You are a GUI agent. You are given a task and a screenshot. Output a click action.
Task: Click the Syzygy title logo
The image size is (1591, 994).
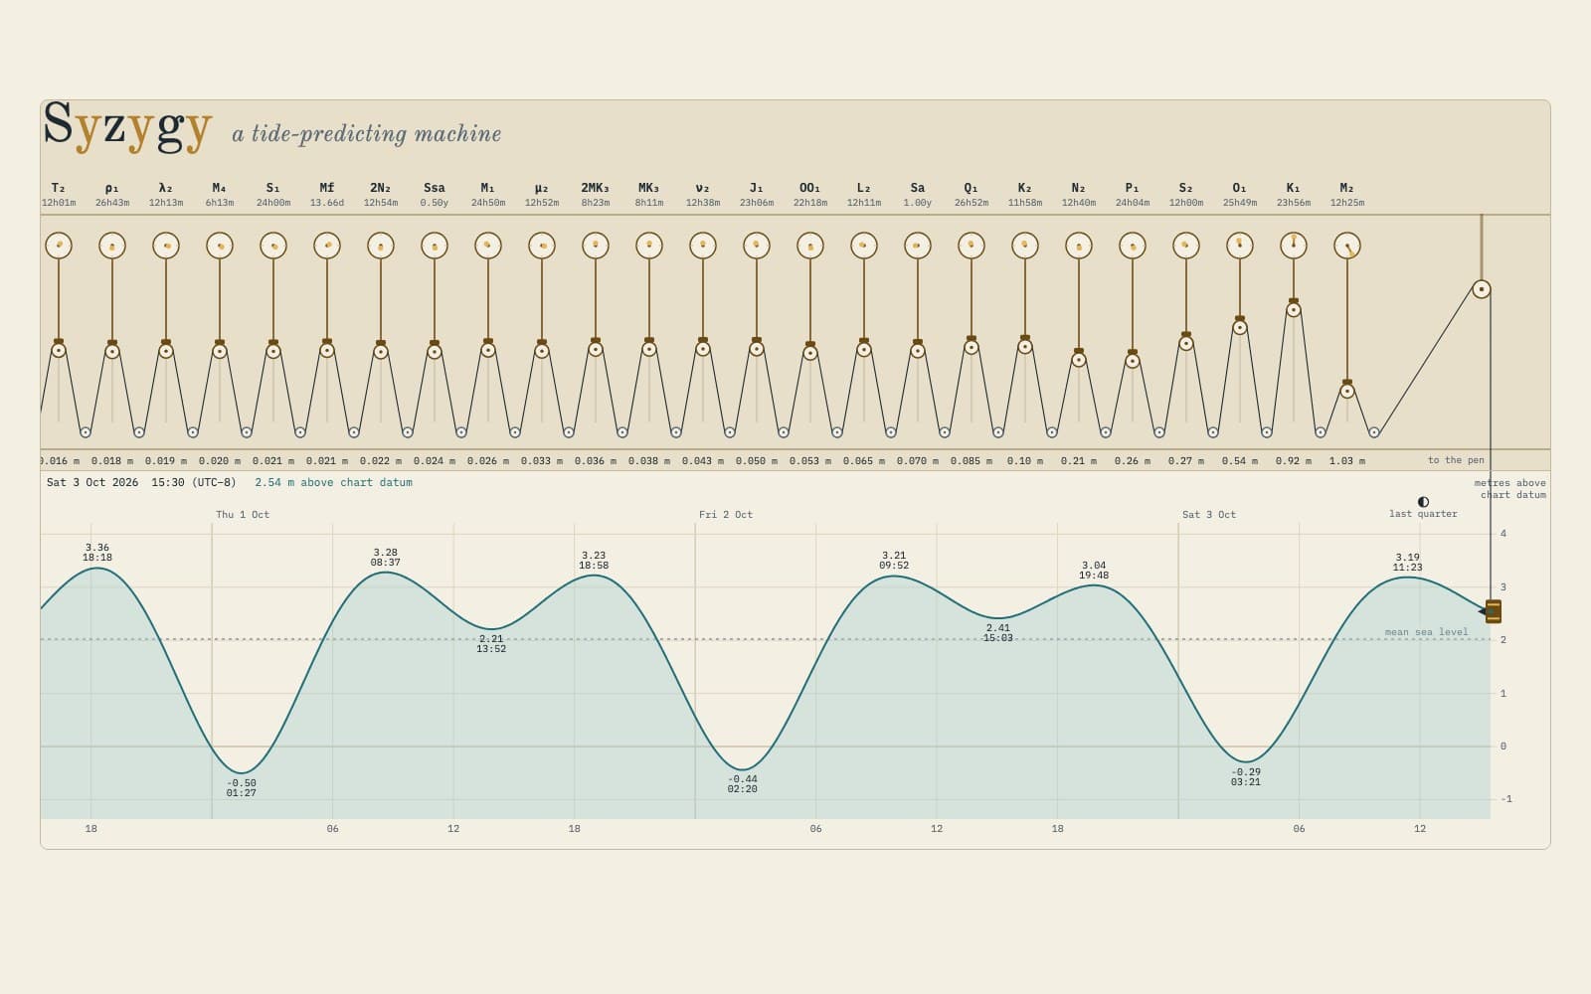coord(127,127)
